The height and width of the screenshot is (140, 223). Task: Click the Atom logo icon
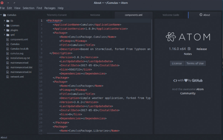171,37
